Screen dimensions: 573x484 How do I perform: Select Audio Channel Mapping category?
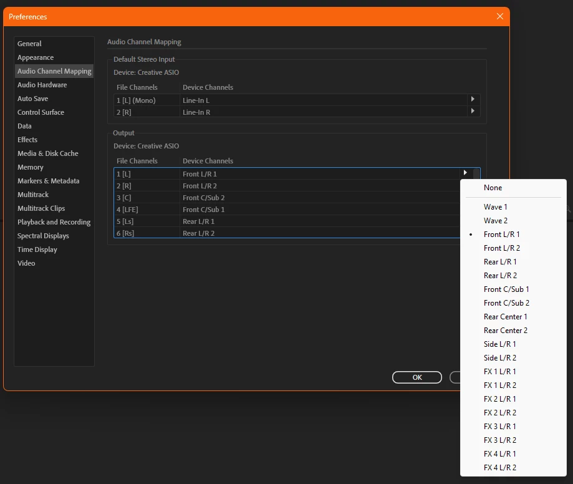54,71
